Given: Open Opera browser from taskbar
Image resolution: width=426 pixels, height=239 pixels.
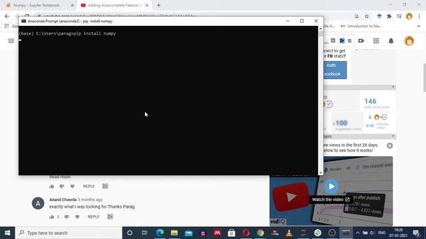Looking at the screenshot, I should (x=246, y=233).
